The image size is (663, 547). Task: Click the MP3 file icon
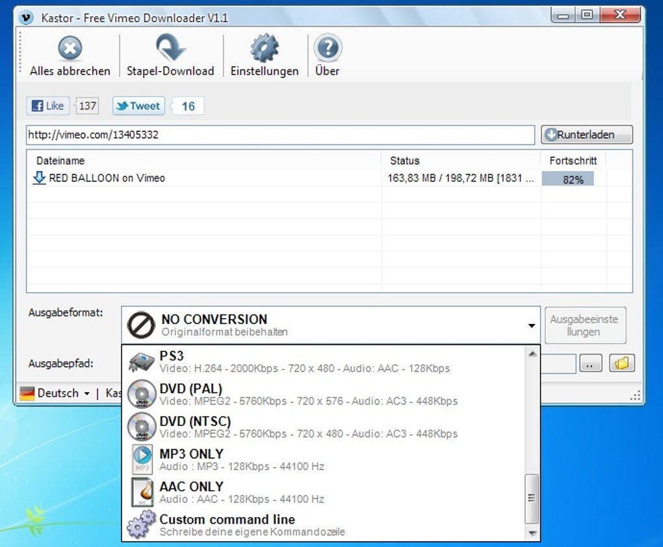[142, 459]
